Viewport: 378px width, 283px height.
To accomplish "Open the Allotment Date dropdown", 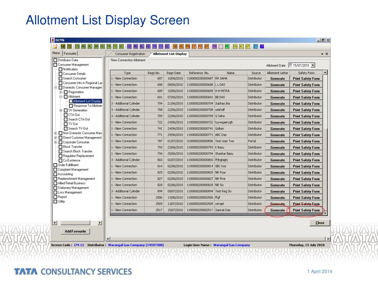I will click(x=313, y=65).
